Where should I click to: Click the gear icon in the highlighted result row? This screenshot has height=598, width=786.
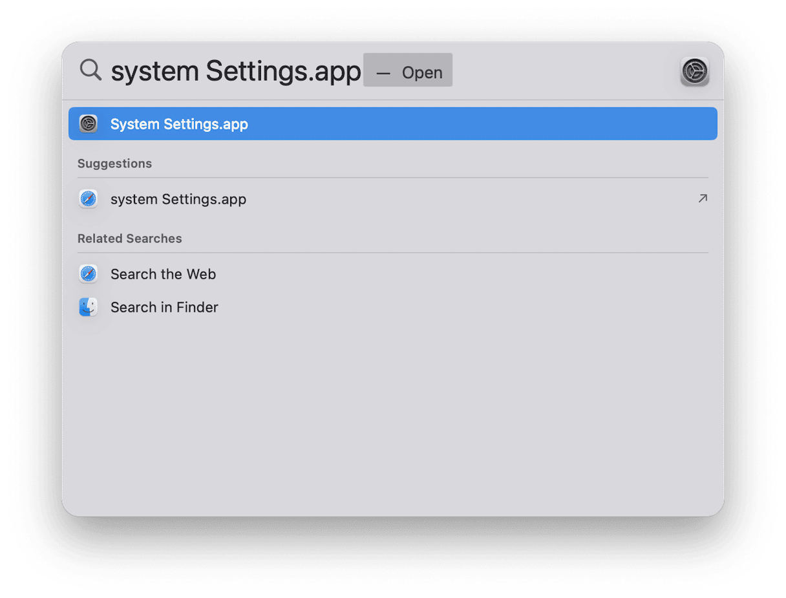89,123
